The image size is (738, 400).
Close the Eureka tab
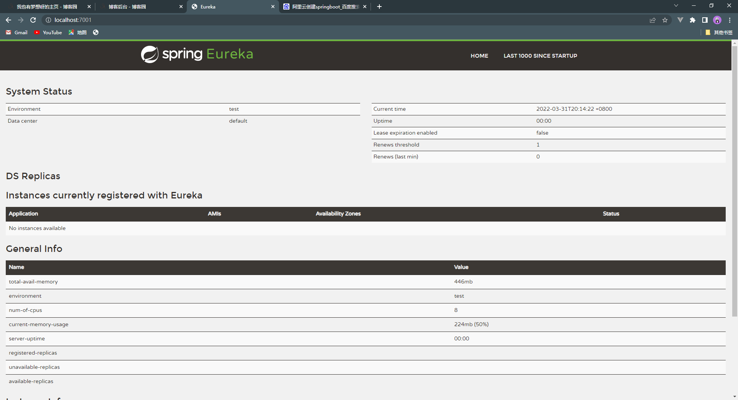click(273, 7)
